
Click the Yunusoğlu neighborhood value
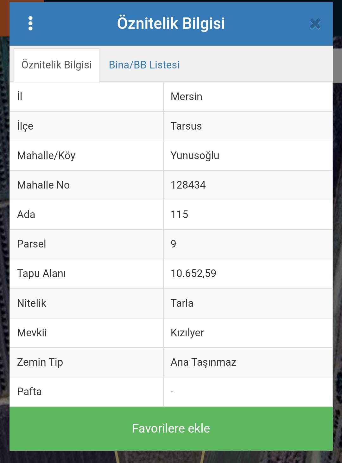(x=195, y=156)
